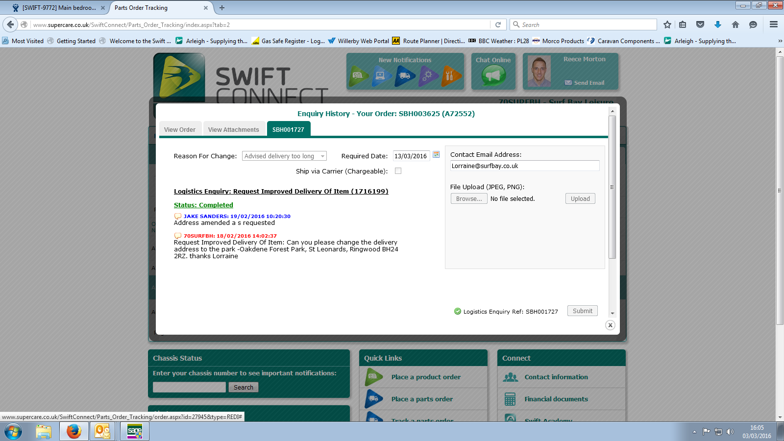The width and height of the screenshot is (784, 441).
Task: Open the Firefox Hello chat smiley icon
Action: coord(753,24)
